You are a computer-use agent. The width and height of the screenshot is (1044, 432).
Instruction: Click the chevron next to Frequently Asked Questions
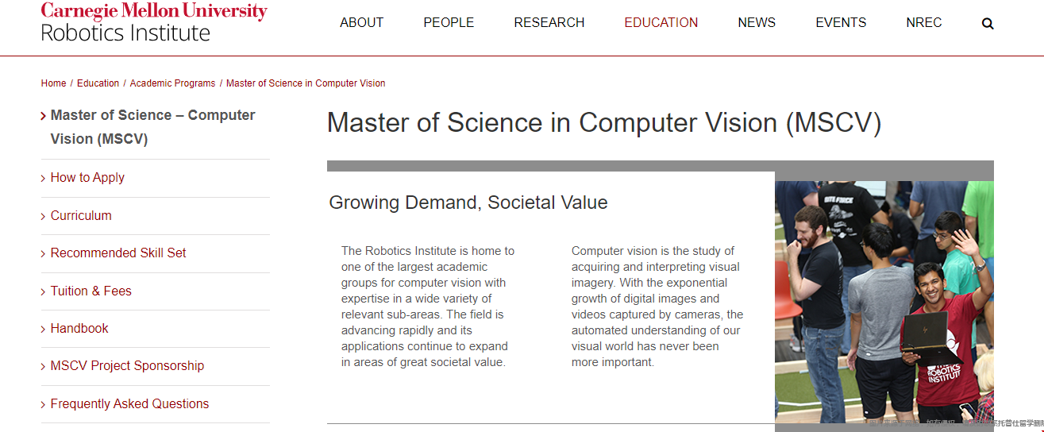pos(43,404)
